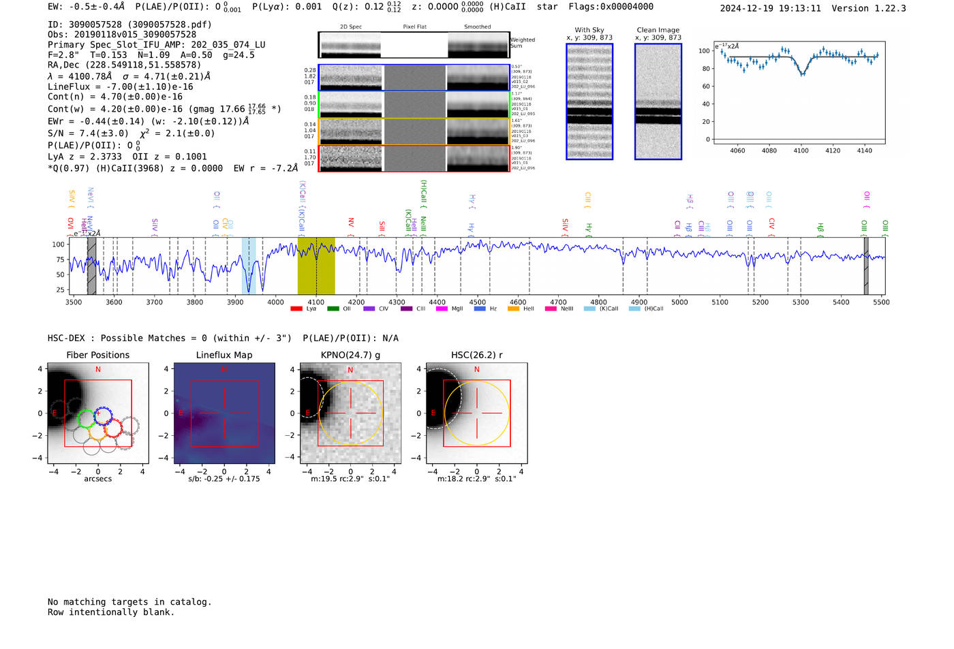Click the NeIII pink legend swatch
The height and width of the screenshot is (649, 954).
pos(551,308)
